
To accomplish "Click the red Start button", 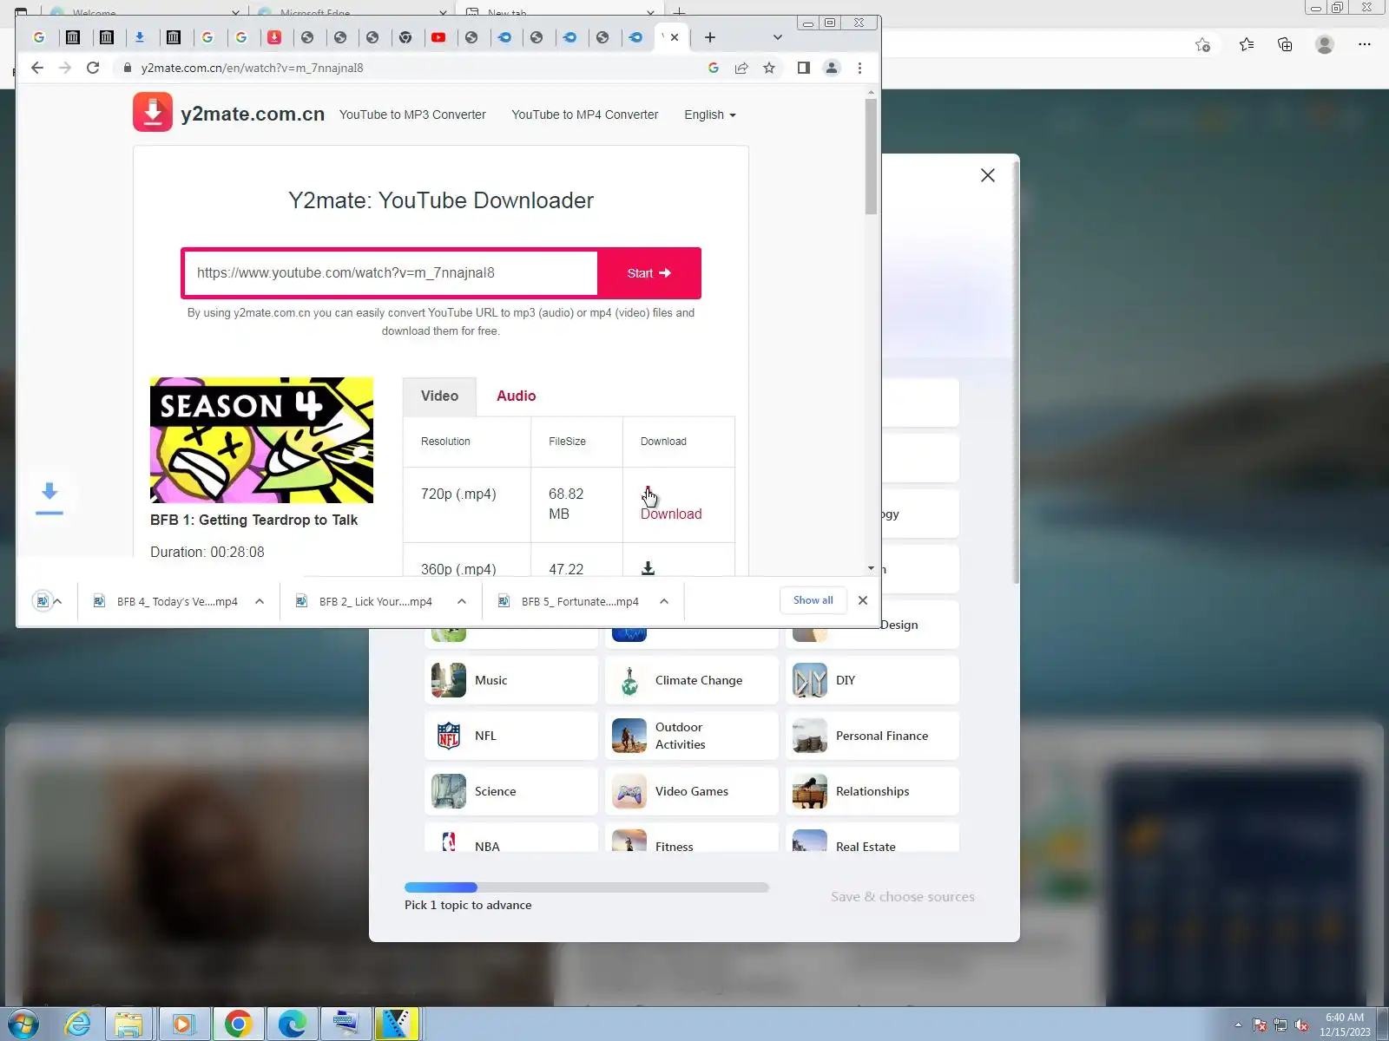I will pos(648,273).
